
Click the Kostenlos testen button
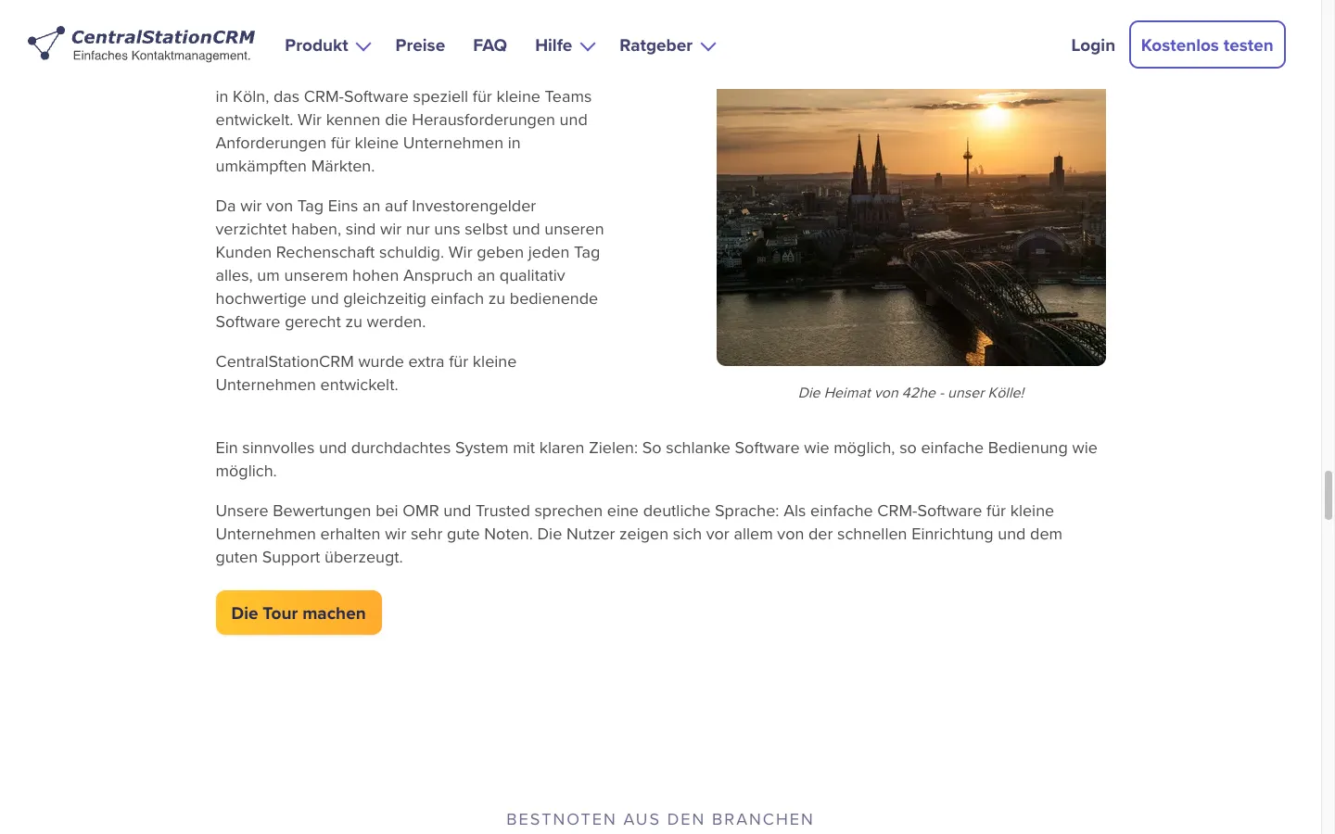point(1207,44)
